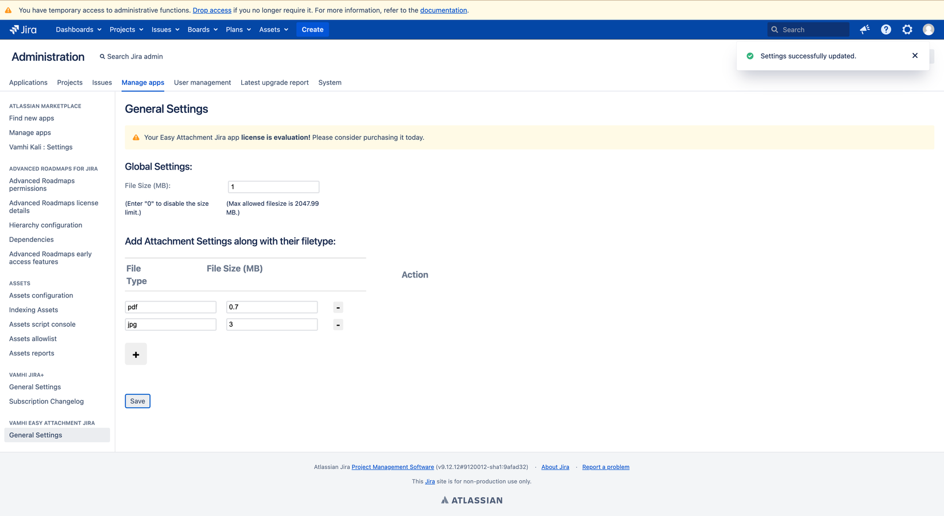Click Search Jira admin

pyautogui.click(x=131, y=56)
